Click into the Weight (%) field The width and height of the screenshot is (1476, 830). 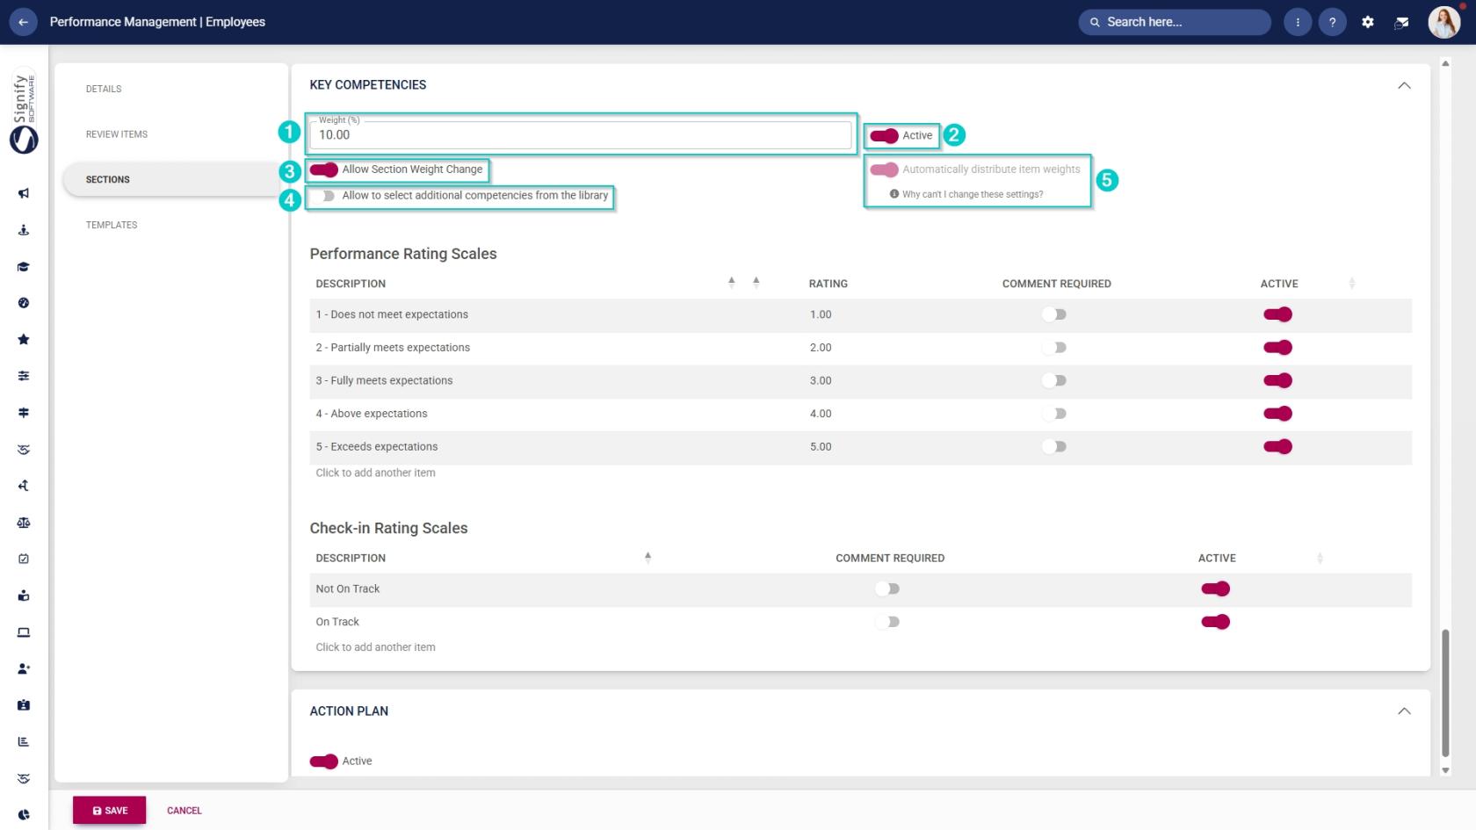pyautogui.click(x=580, y=134)
